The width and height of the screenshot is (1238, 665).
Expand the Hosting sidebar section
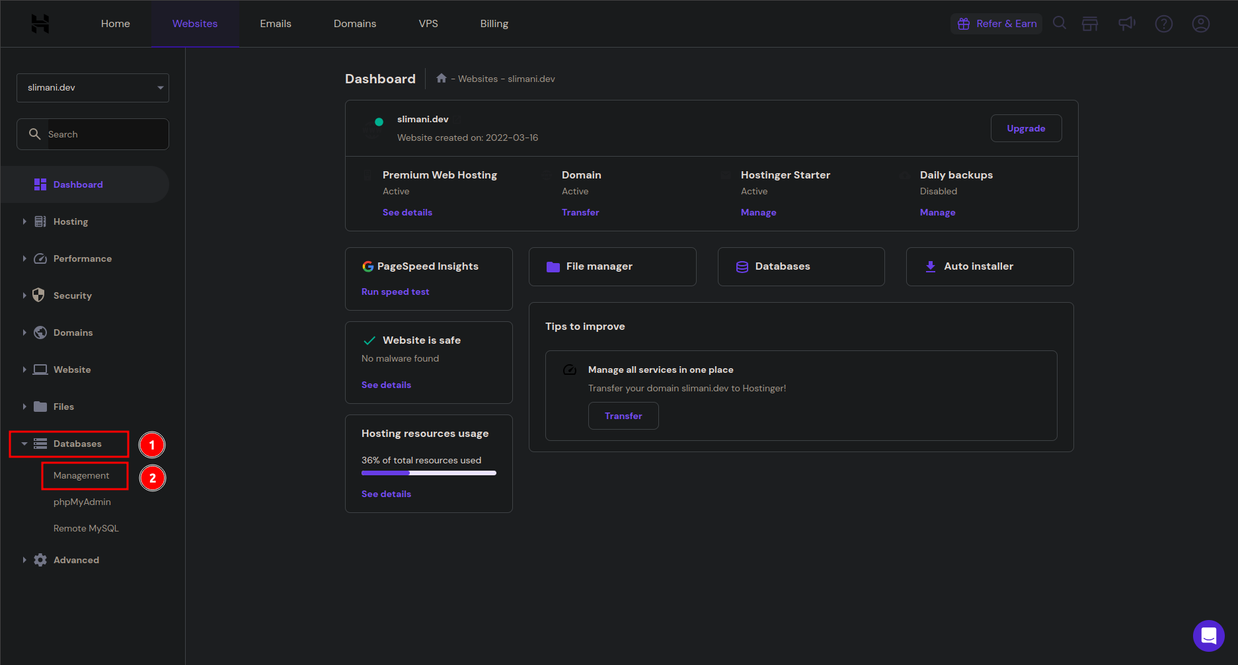pyautogui.click(x=70, y=221)
